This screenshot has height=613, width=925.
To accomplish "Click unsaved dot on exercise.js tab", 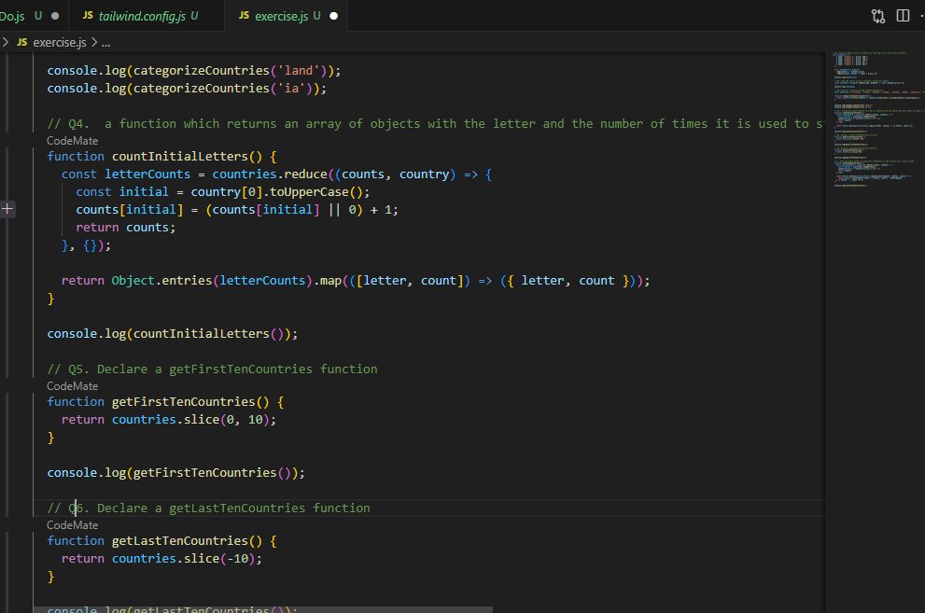I will pos(334,16).
